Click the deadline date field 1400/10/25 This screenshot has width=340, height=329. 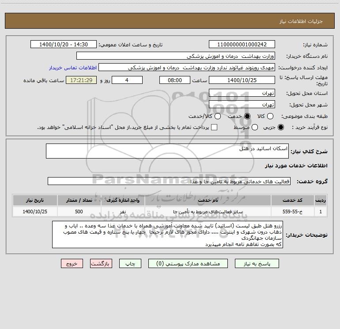pyautogui.click(x=242, y=80)
